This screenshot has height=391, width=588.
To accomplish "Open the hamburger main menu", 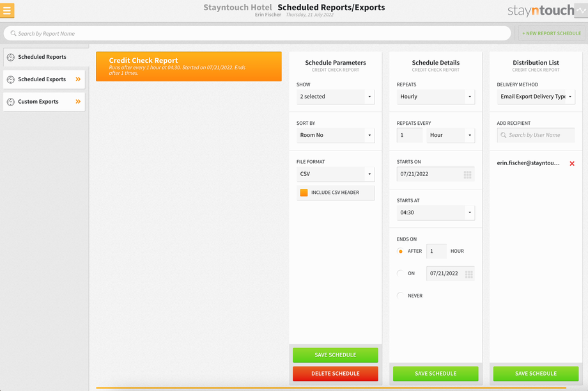I will pyautogui.click(x=7, y=10).
